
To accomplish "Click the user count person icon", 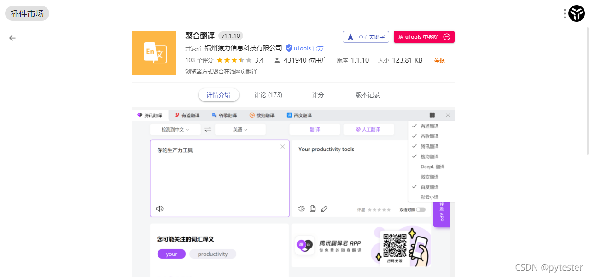I will (277, 60).
